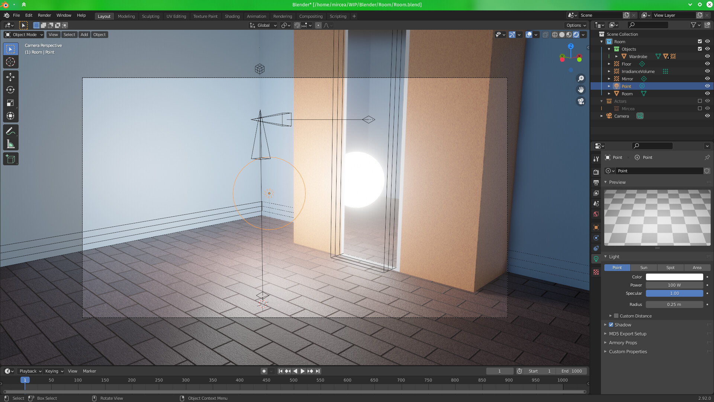Open the Render menu in the menu bar
The height and width of the screenshot is (402, 714).
point(44,15)
